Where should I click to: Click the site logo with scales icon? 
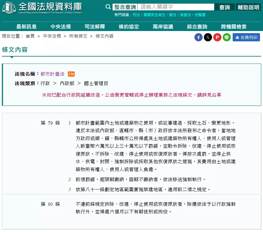[x=42, y=8]
